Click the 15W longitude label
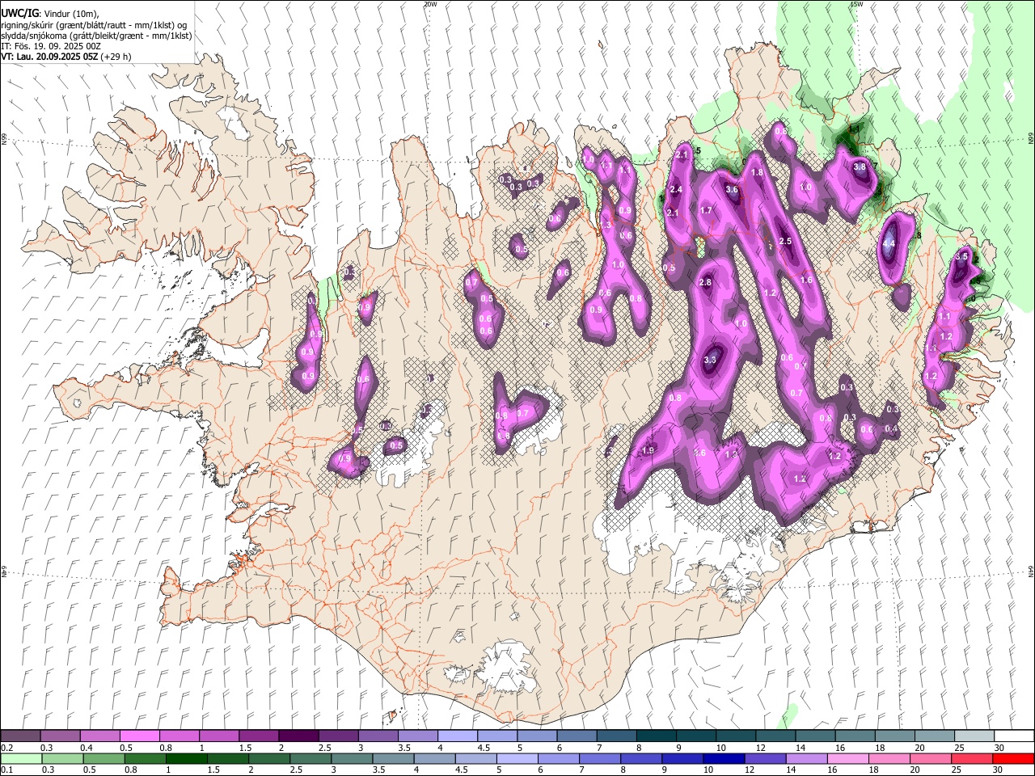The height and width of the screenshot is (776, 1035). pos(856,4)
